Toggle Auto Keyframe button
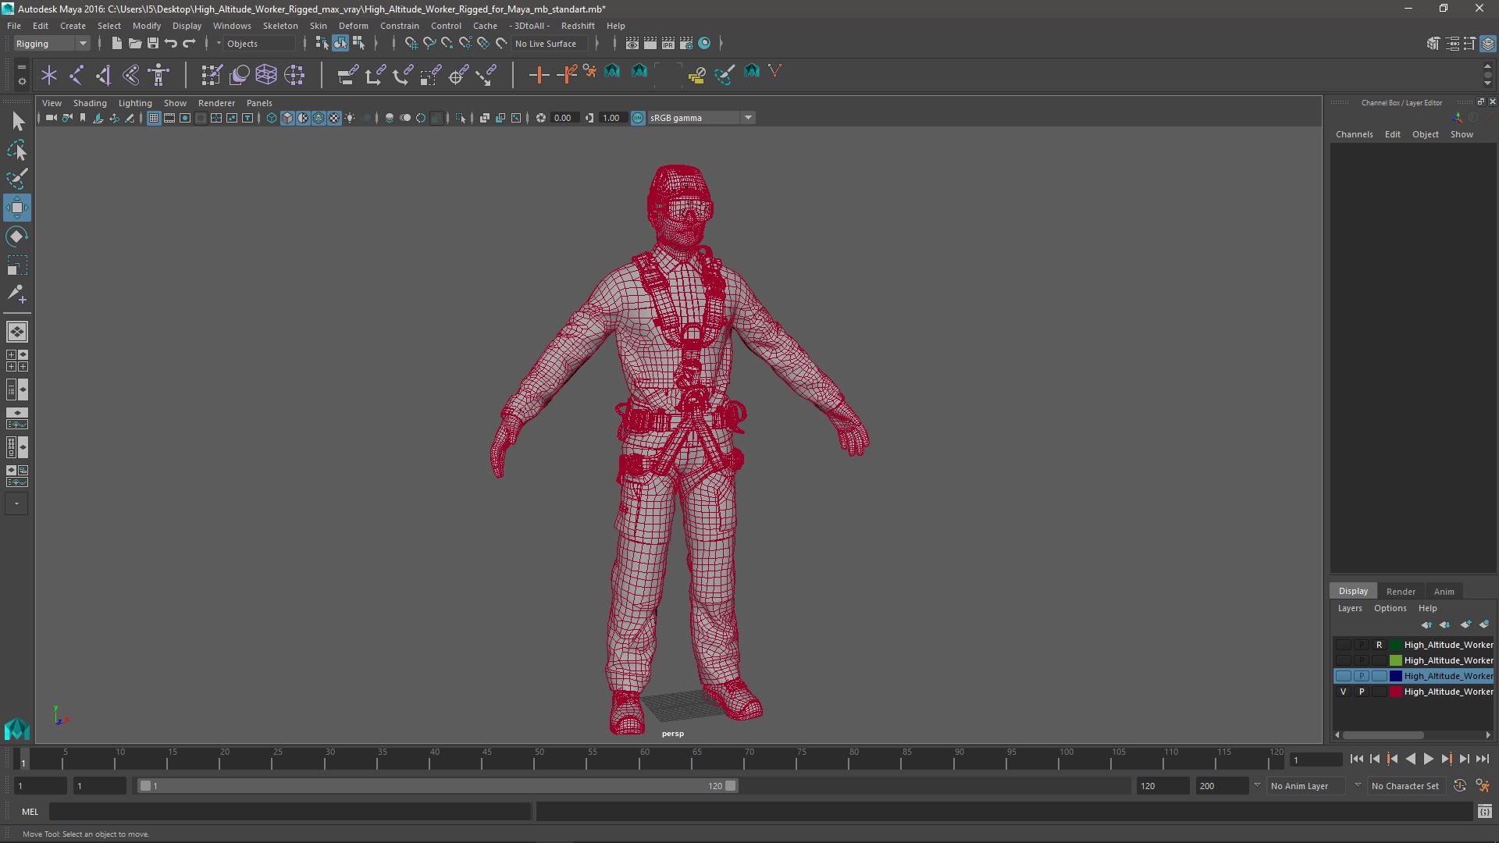Image resolution: width=1499 pixels, height=843 pixels. point(1459,786)
